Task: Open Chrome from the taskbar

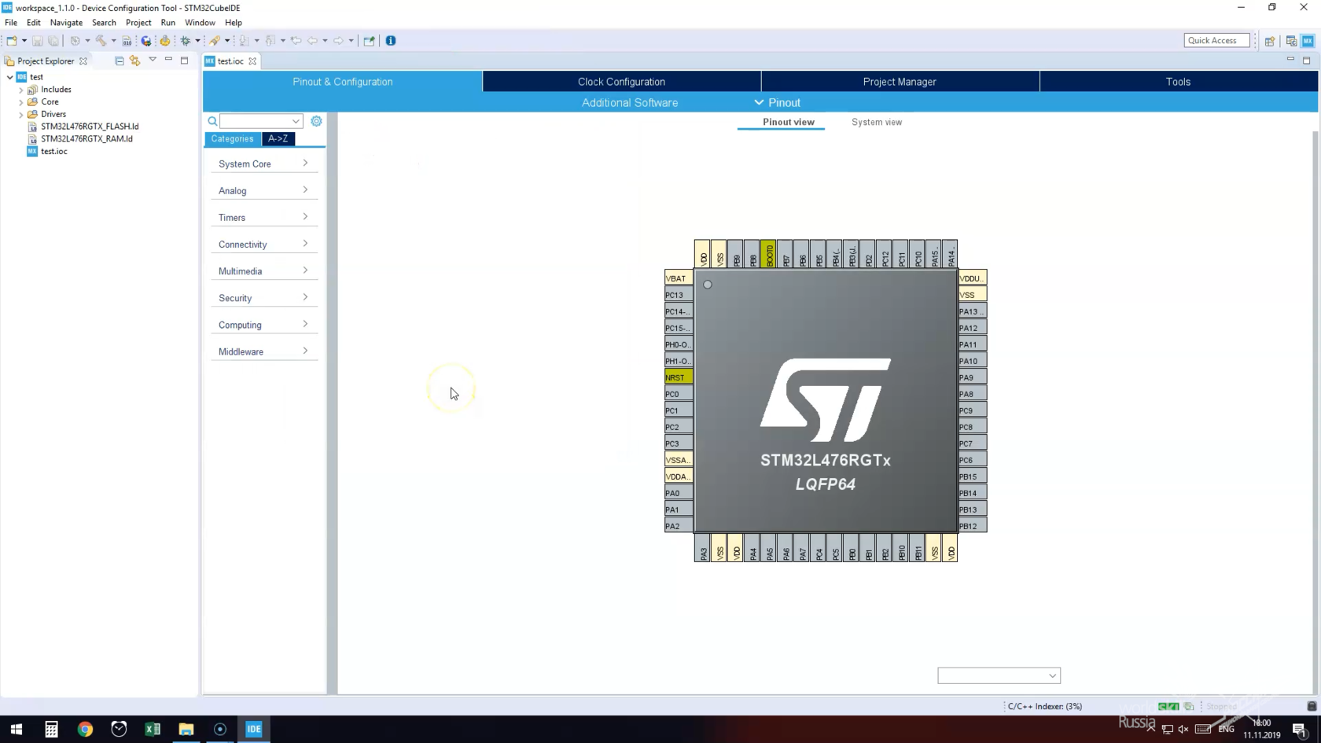Action: click(85, 729)
